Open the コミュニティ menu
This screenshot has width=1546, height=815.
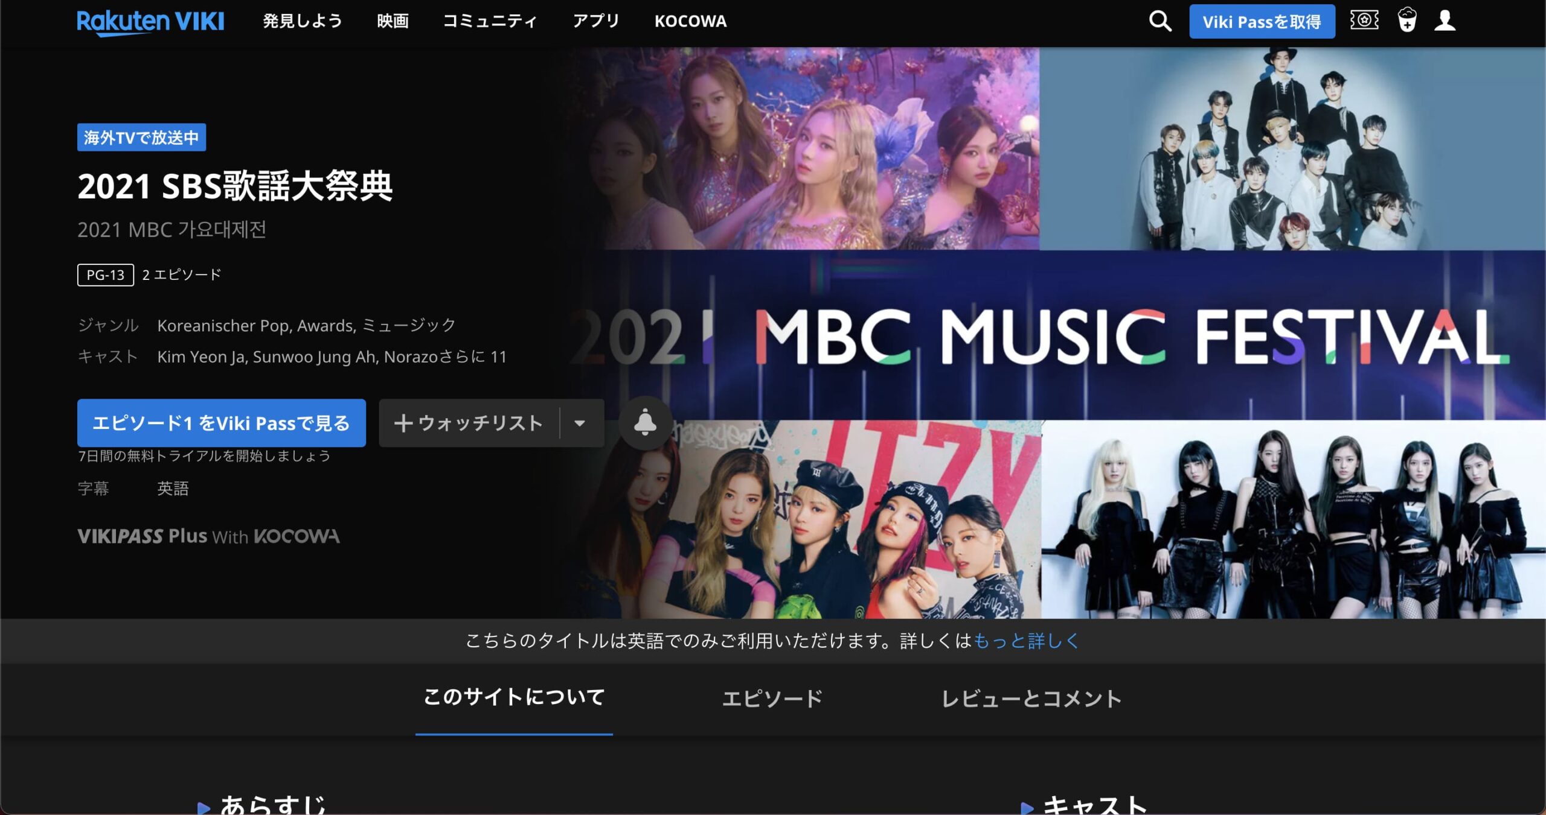tap(490, 21)
